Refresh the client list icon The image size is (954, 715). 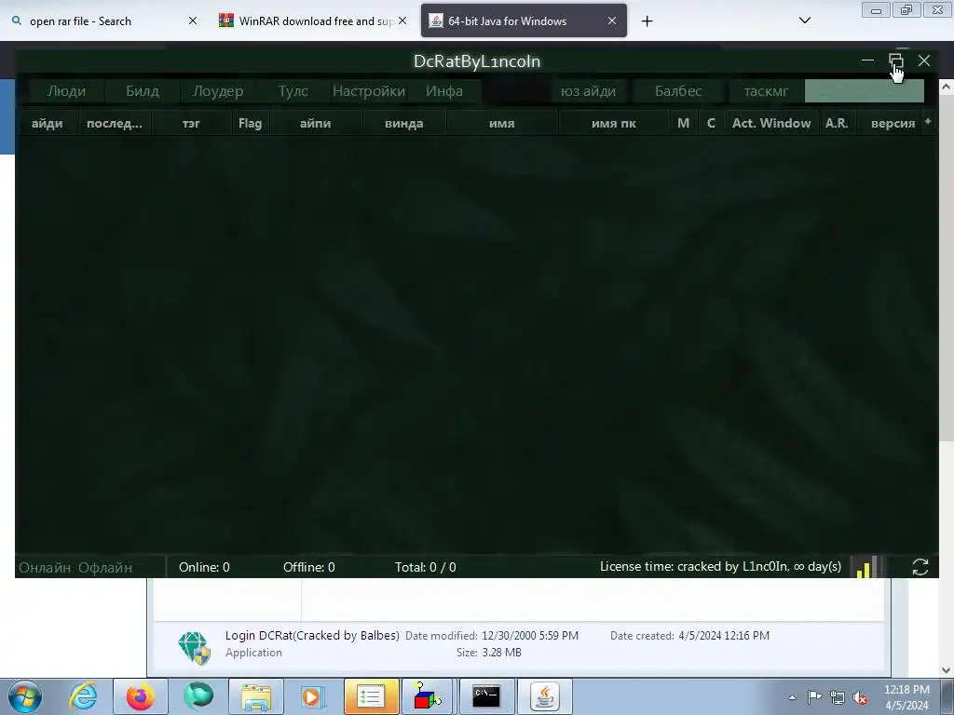point(920,567)
